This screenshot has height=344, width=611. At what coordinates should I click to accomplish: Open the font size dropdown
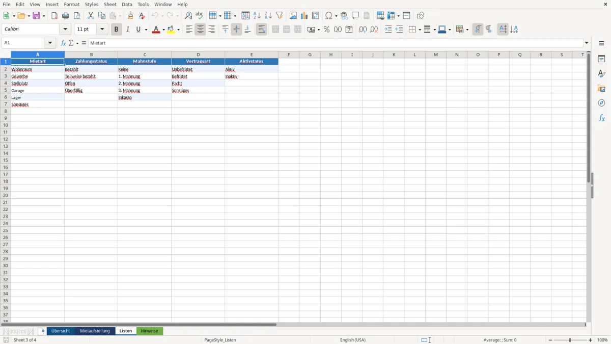pyautogui.click(x=102, y=30)
